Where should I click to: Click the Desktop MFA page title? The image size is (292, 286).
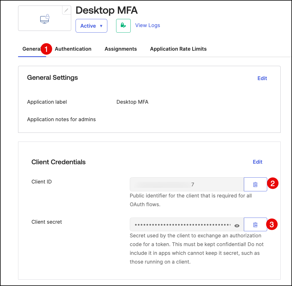click(x=106, y=10)
